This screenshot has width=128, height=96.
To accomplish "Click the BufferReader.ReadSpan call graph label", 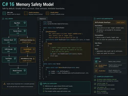I will click(x=26, y=40).
